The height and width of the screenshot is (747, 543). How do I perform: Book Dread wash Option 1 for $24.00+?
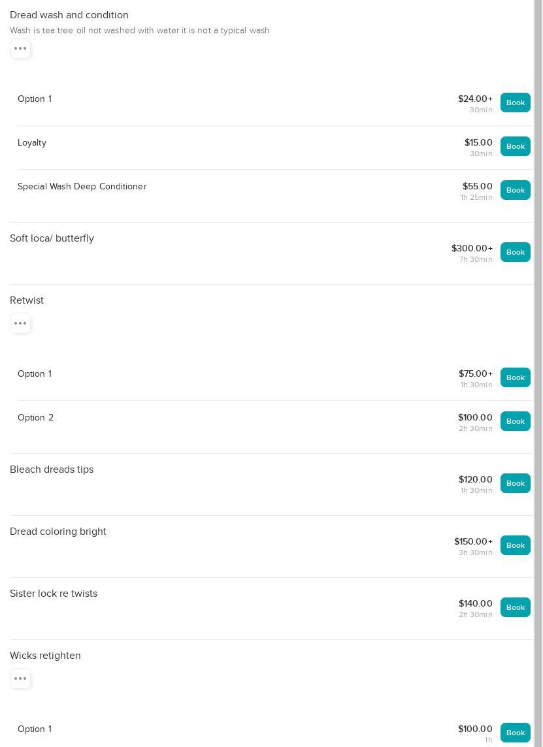515,103
